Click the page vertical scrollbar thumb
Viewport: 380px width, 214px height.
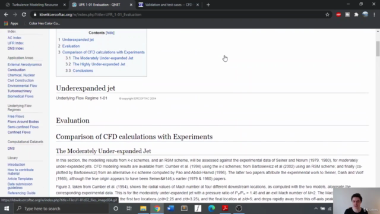[x=378, y=49]
